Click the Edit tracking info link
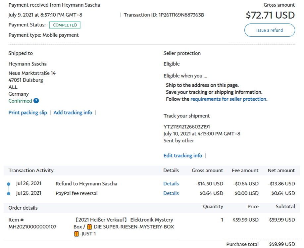This screenshot has height=248, width=304. (x=182, y=156)
